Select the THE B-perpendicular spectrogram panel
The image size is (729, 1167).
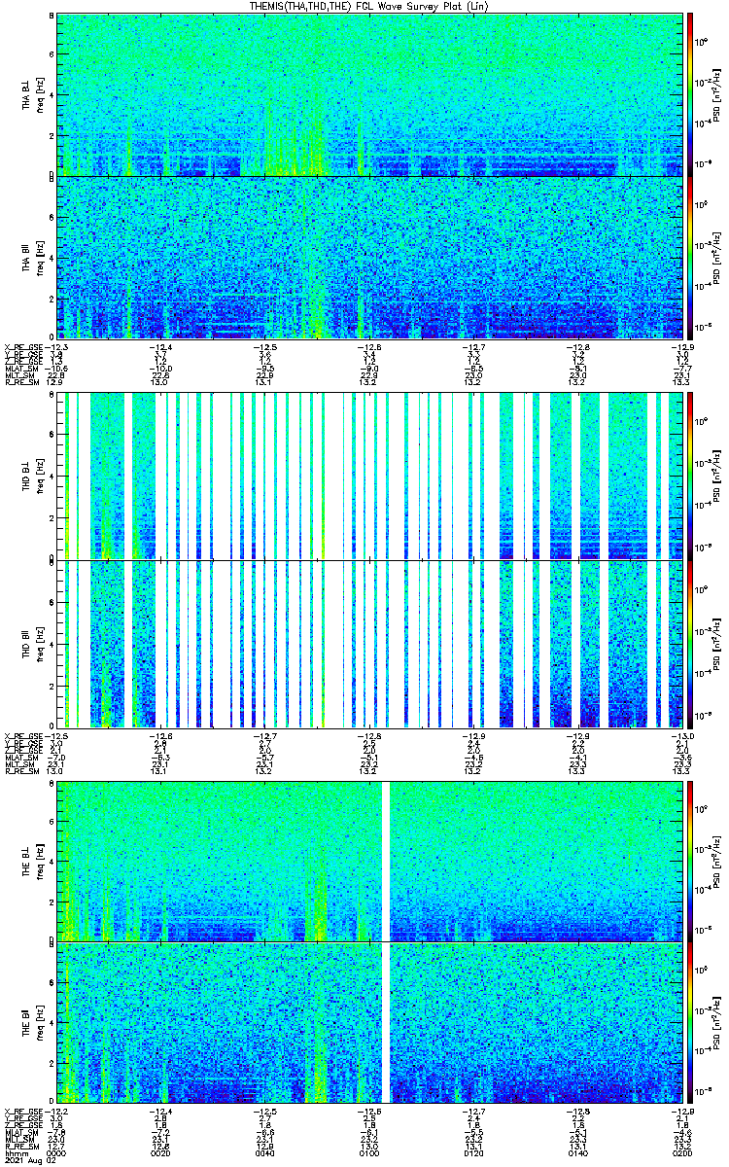coord(368,861)
